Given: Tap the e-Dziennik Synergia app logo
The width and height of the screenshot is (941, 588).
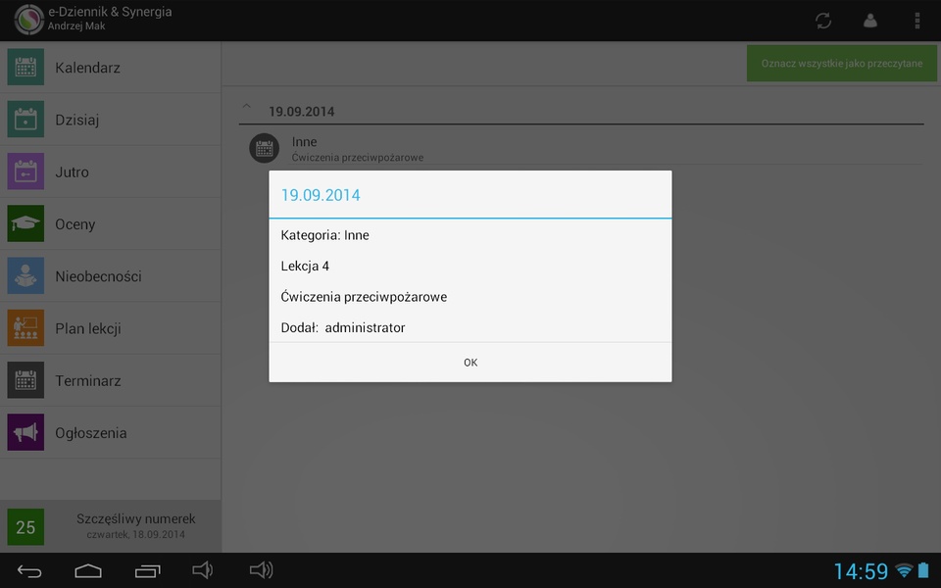Looking at the screenshot, I should pos(28,20).
